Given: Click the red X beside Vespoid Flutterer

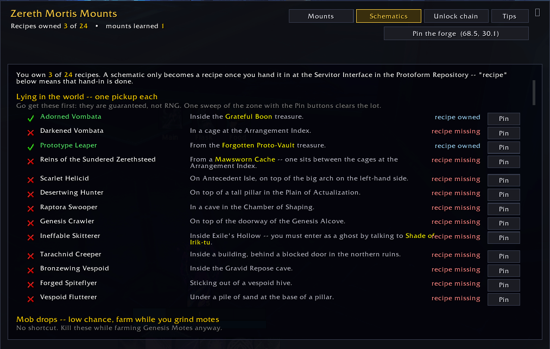Looking at the screenshot, I should [x=30, y=299].
